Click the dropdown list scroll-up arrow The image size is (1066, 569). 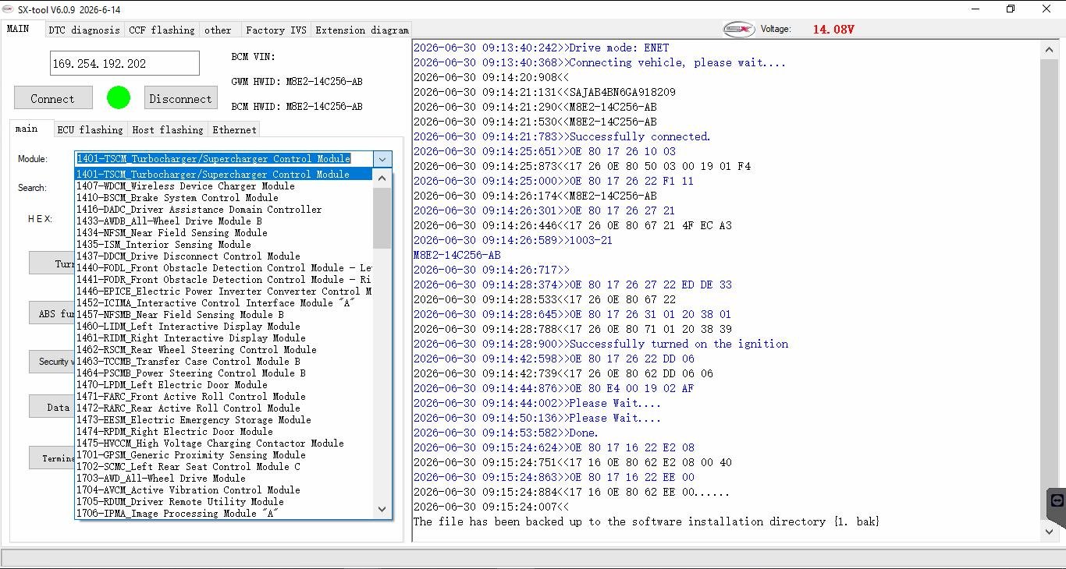click(x=382, y=178)
